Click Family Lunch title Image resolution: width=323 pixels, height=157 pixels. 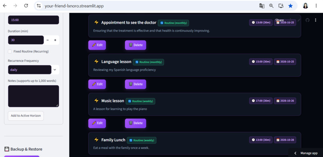click(113, 140)
